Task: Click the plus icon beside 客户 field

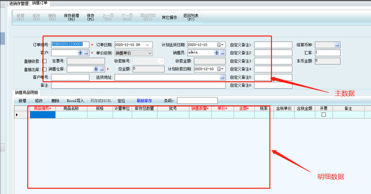Action: [x=80, y=53]
